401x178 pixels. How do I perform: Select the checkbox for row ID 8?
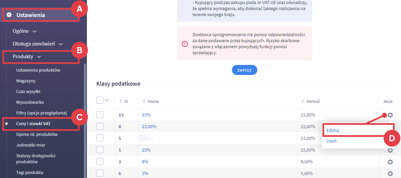(100, 126)
